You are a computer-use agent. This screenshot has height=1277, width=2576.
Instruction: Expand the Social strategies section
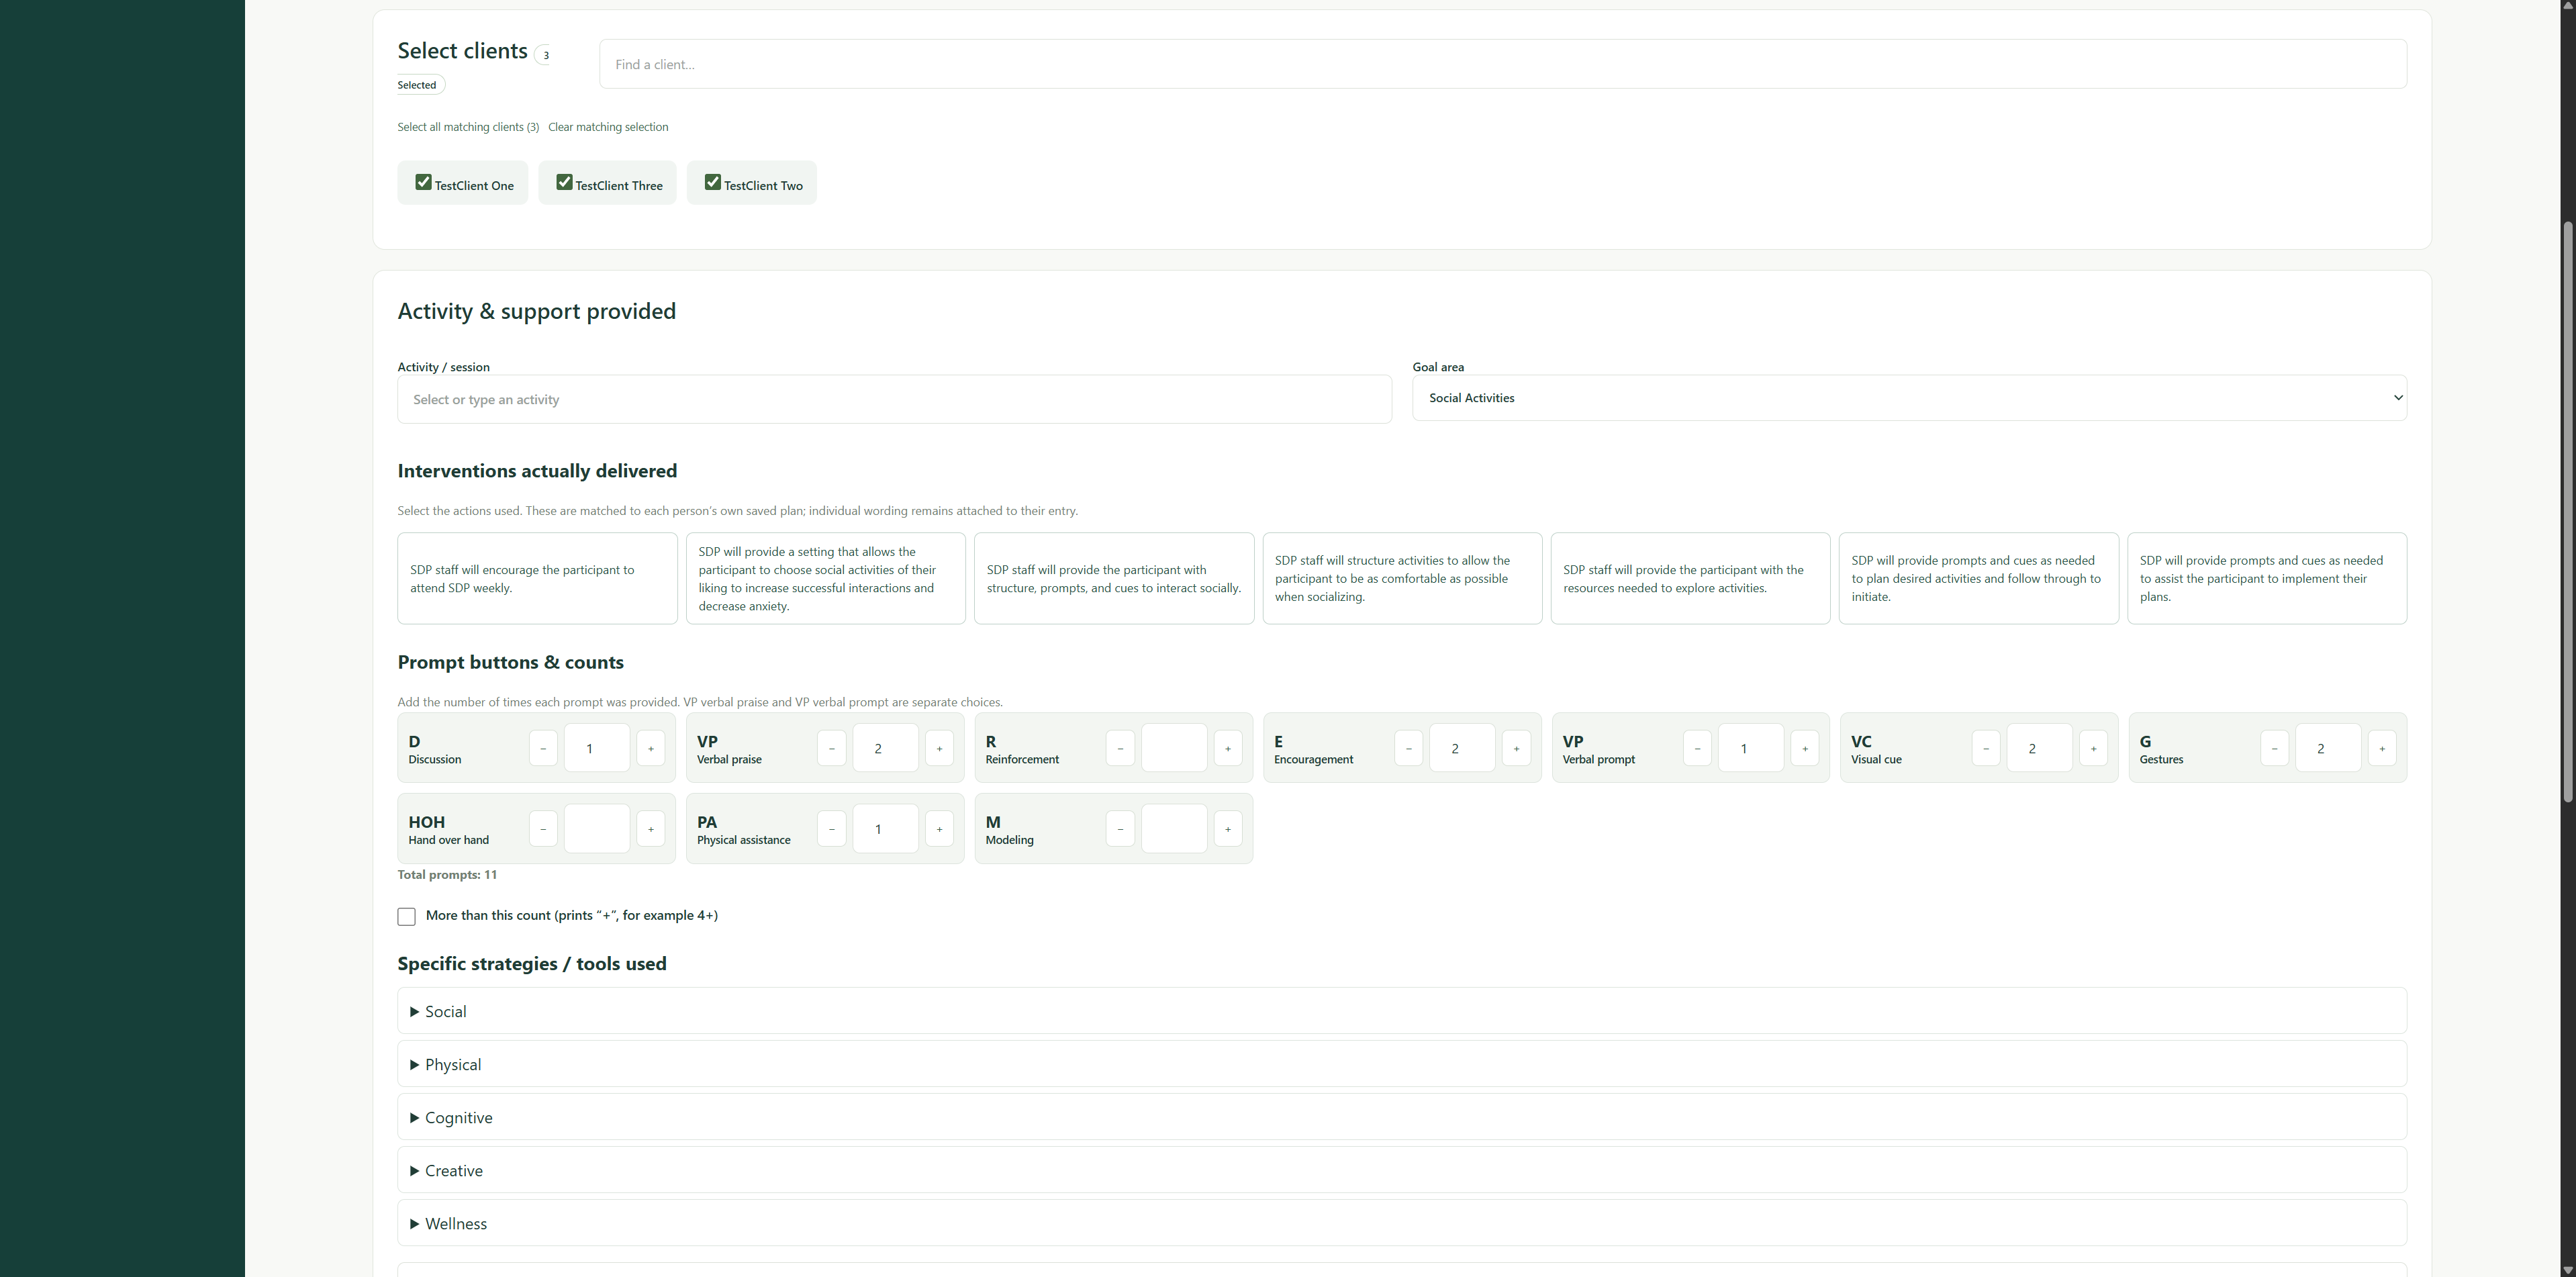(1402, 1011)
